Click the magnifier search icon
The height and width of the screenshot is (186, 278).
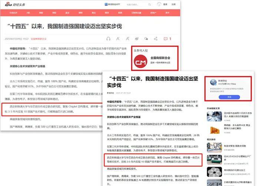tap(149, 4)
